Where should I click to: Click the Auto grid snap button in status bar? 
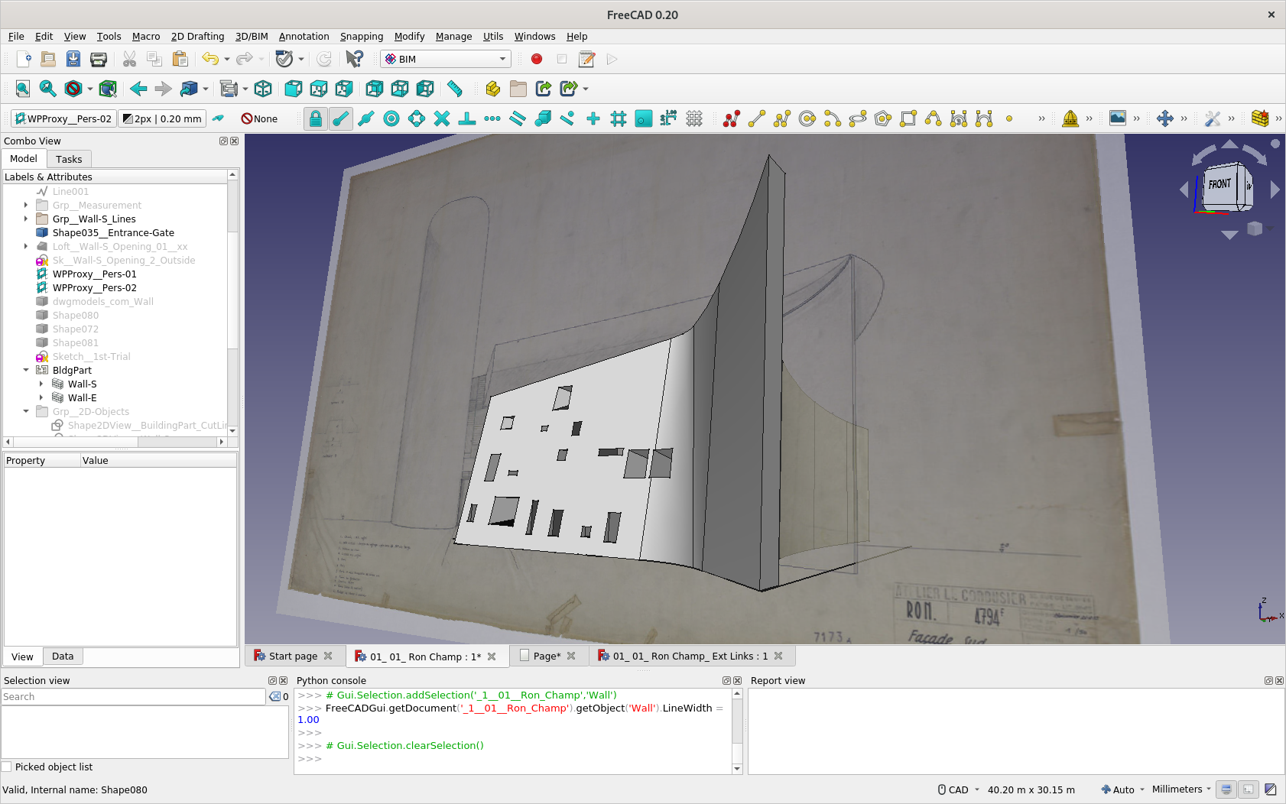pyautogui.click(x=1122, y=789)
